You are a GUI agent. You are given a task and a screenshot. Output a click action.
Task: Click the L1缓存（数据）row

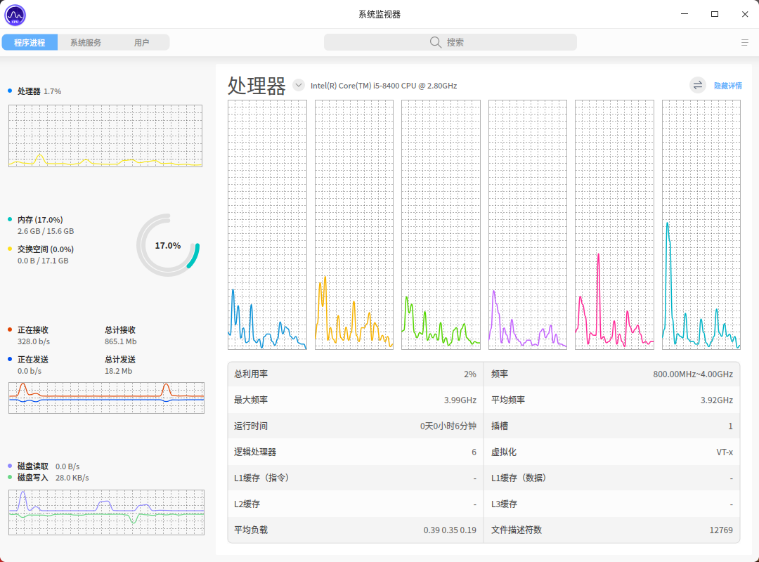[612, 478]
